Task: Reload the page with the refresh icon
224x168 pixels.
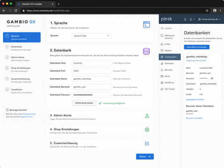Action: tap(16, 10)
